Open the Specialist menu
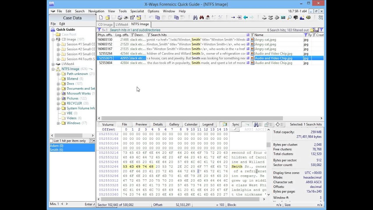Image resolution: width=373 pixels, height=210 pixels. 137,11
